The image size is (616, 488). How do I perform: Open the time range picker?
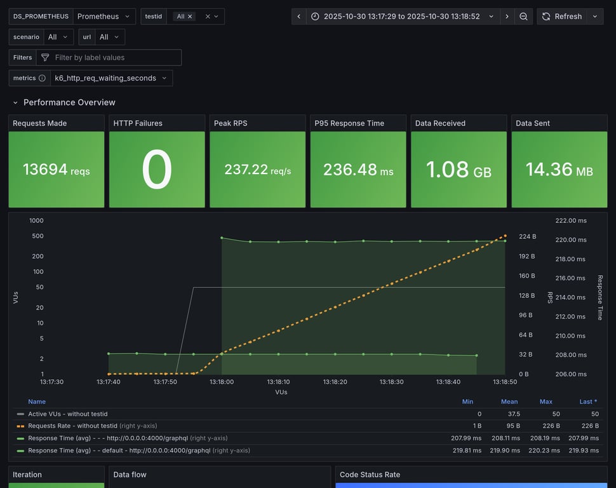(403, 17)
